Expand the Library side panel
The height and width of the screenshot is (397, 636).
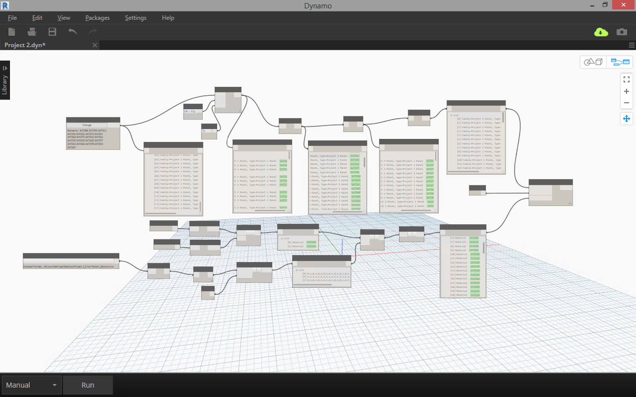click(5, 80)
